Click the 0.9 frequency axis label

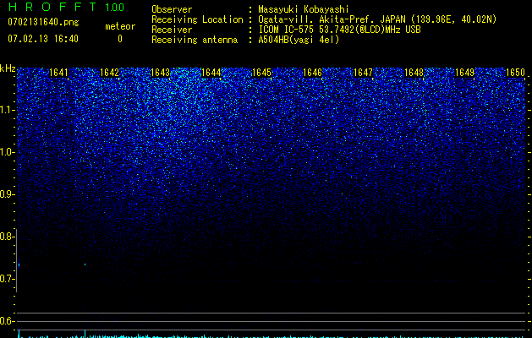click(7, 194)
